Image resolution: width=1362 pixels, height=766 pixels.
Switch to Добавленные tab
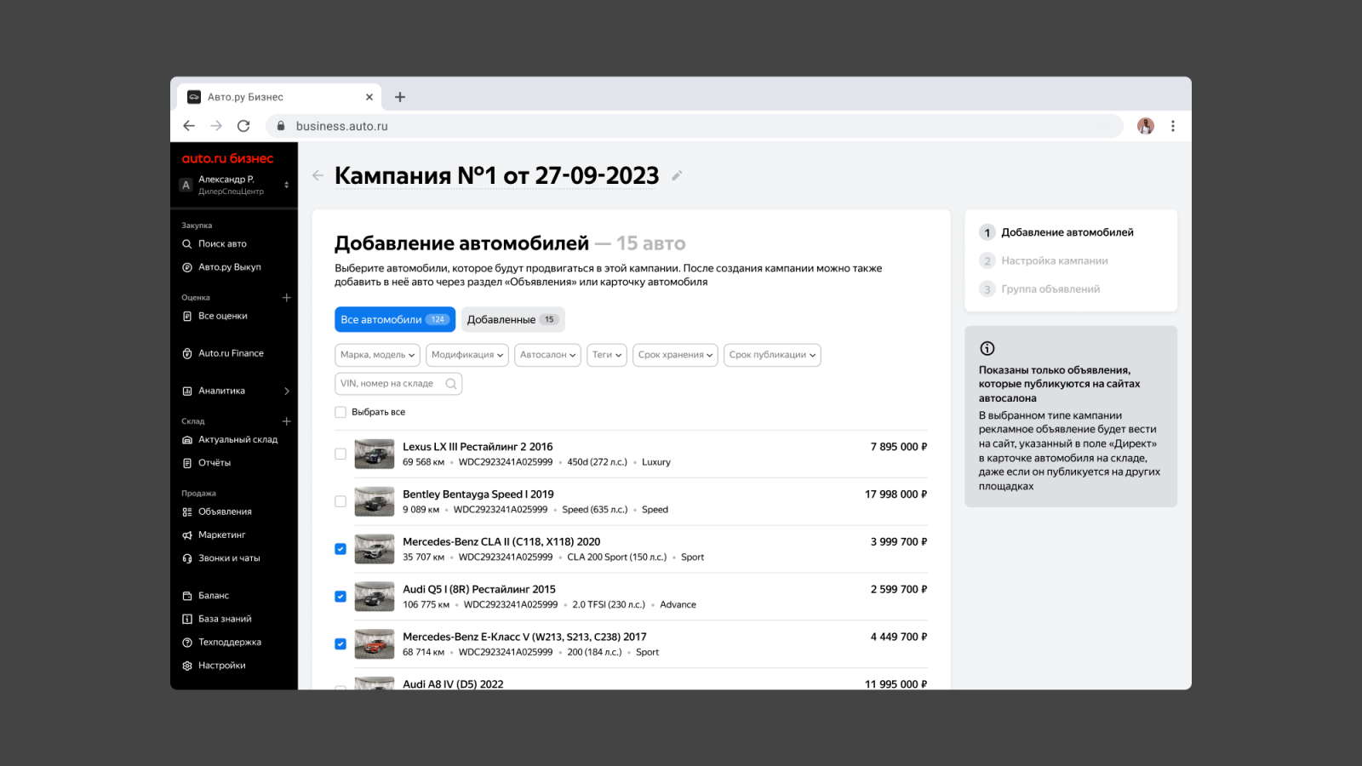(512, 319)
